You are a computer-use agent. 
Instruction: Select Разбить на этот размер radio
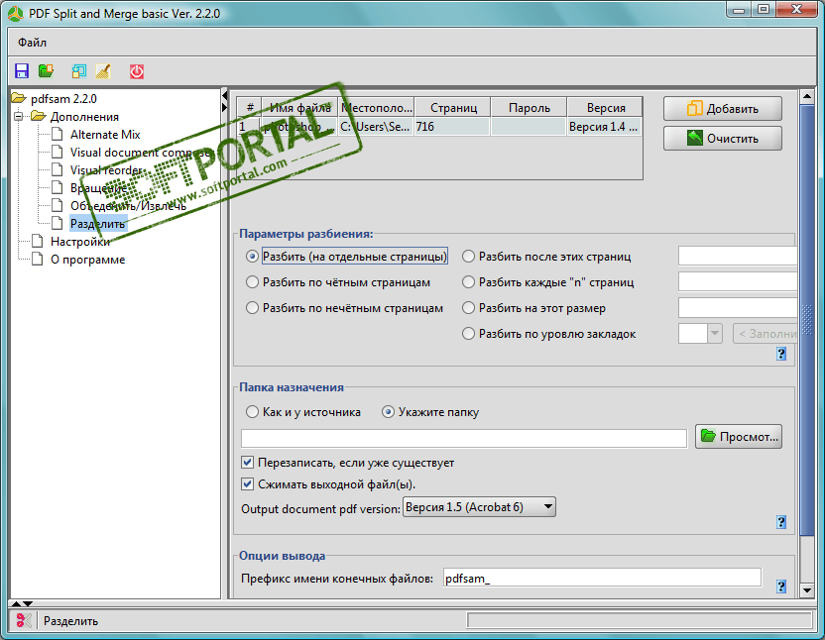point(468,308)
